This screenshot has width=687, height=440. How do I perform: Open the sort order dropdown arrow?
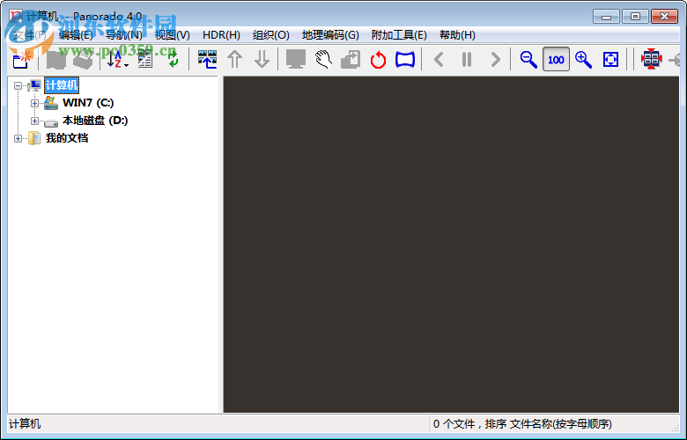pyautogui.click(x=127, y=65)
